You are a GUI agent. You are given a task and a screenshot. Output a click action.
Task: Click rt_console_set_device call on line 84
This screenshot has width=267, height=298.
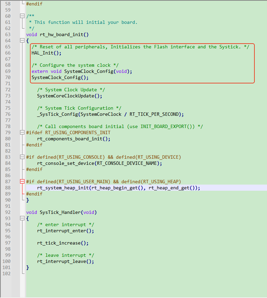tap(99, 163)
